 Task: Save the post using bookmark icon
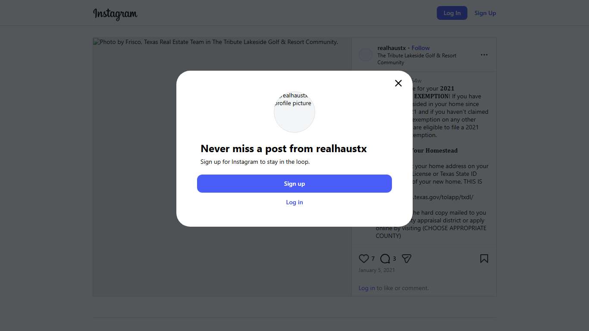484,259
